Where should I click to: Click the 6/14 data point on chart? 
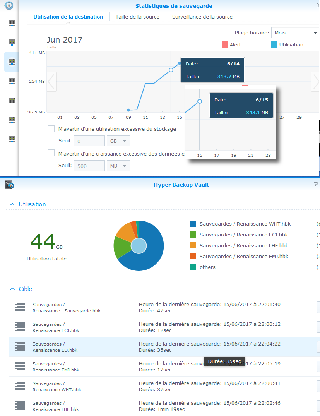171,70
